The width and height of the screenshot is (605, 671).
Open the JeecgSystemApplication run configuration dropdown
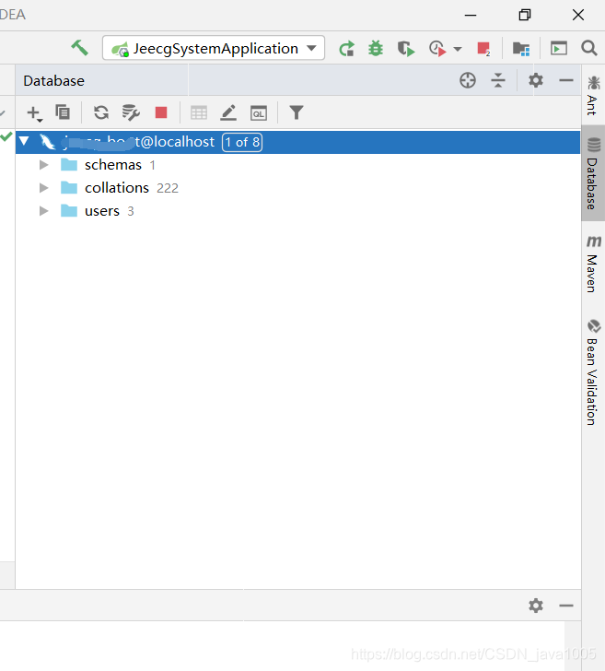pyautogui.click(x=214, y=48)
